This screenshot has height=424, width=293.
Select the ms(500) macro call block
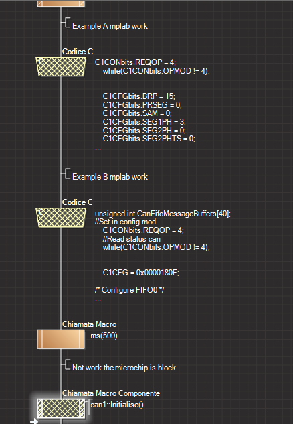tap(61, 339)
